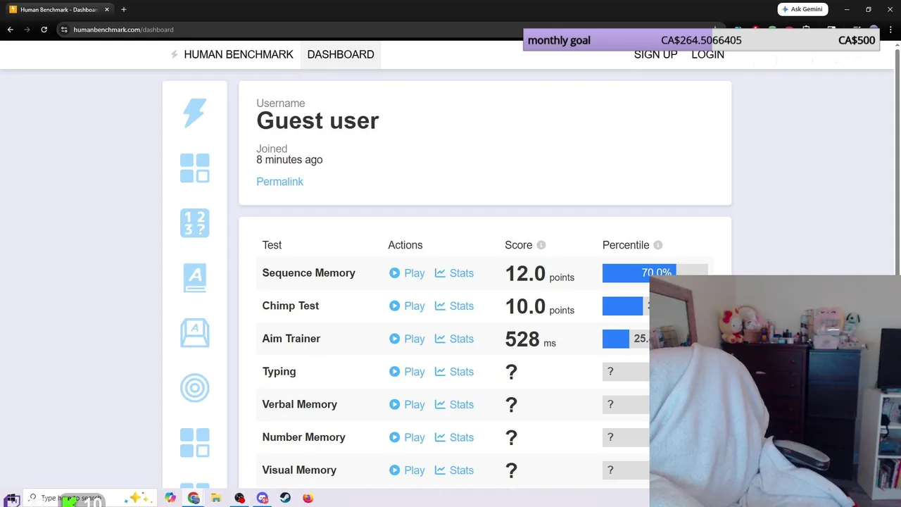Open Chrome three-dot menu

pos(891,30)
